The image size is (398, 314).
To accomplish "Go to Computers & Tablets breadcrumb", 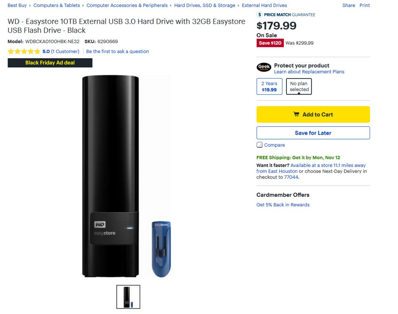I will coord(56,5).
